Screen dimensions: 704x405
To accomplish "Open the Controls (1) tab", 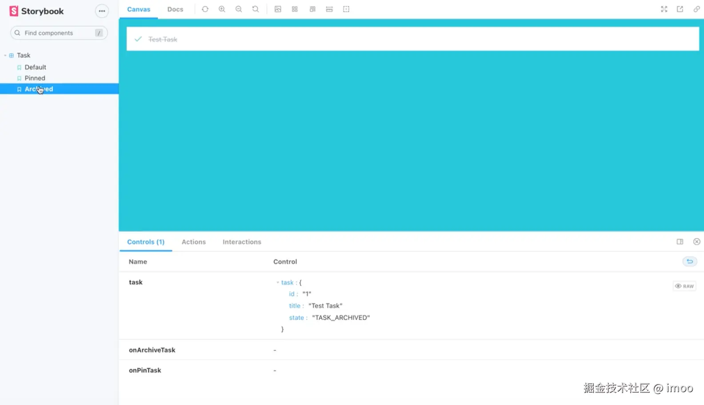I will point(146,242).
